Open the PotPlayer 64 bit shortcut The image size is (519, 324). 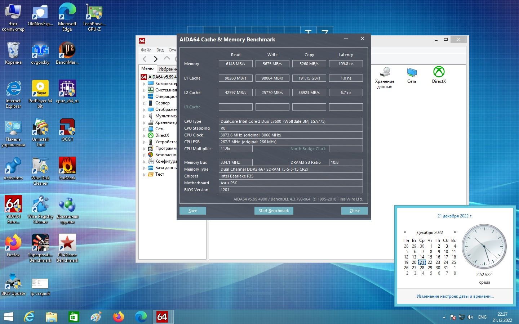pyautogui.click(x=40, y=94)
